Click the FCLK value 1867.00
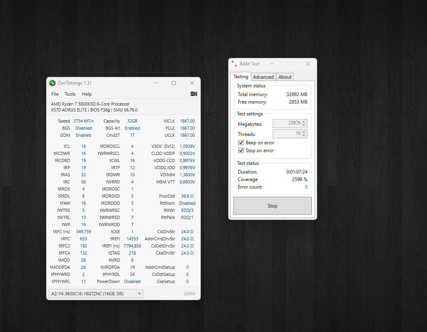The width and height of the screenshot is (427, 332). click(x=187, y=128)
